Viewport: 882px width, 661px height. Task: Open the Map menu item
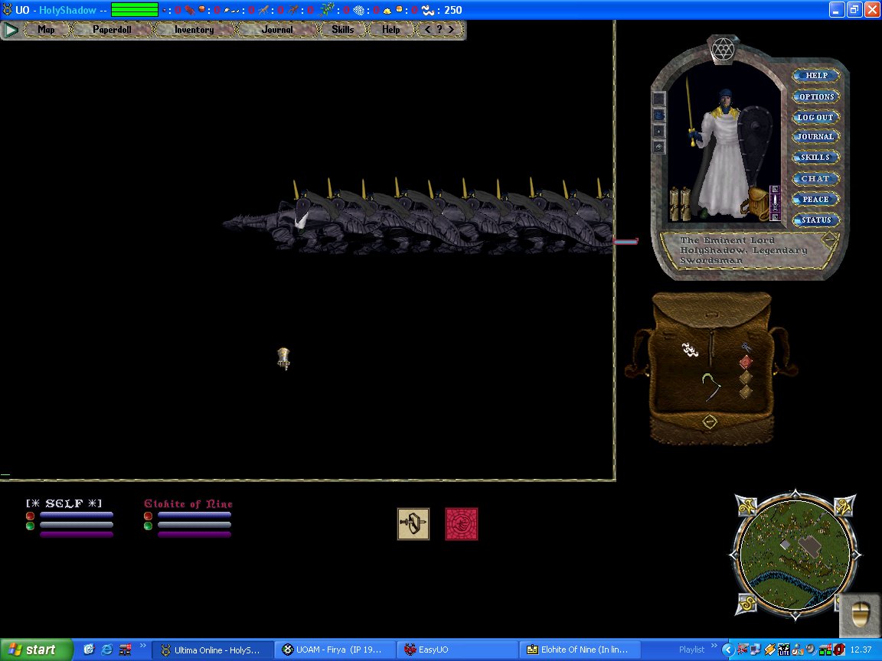click(46, 30)
